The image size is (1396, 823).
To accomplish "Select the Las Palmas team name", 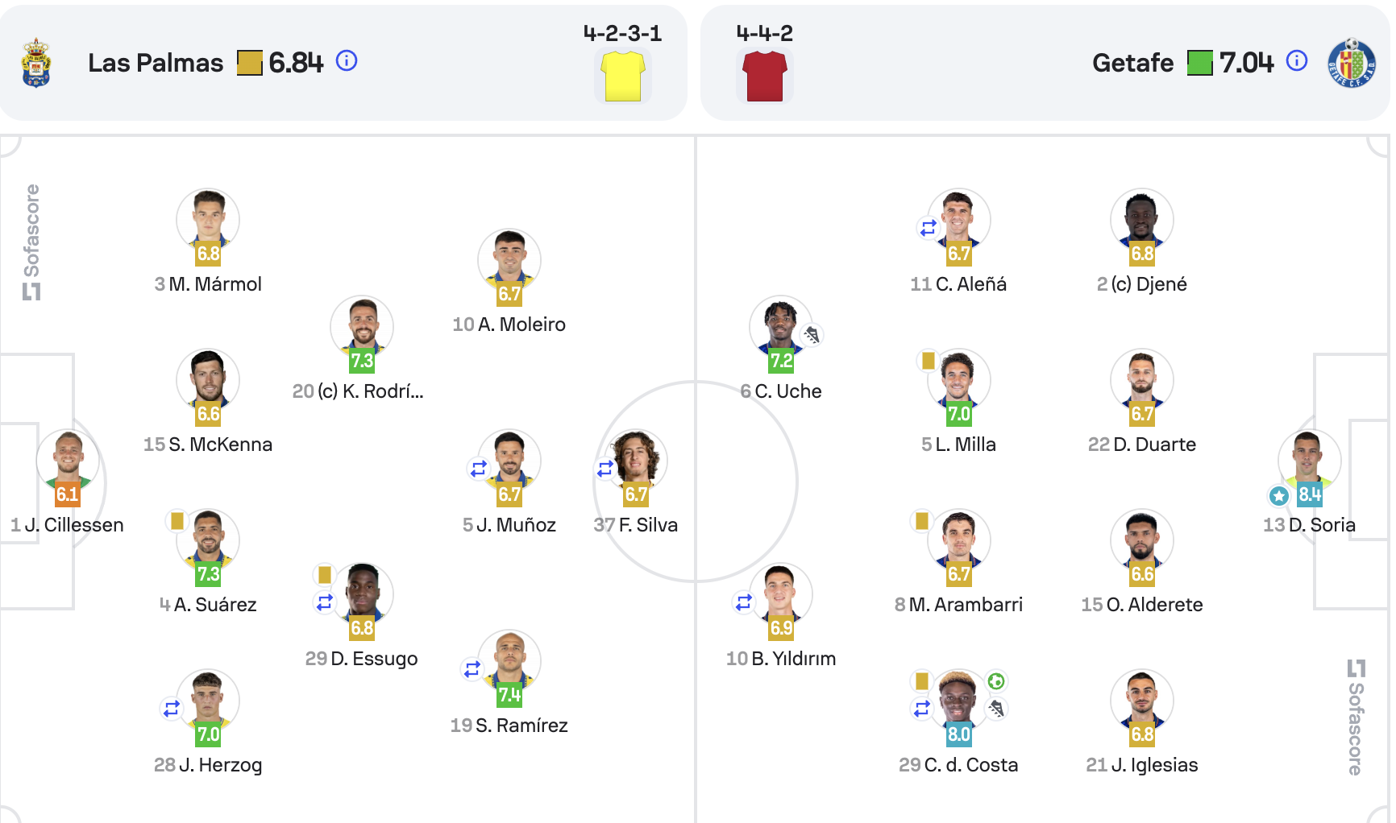I will click(156, 63).
